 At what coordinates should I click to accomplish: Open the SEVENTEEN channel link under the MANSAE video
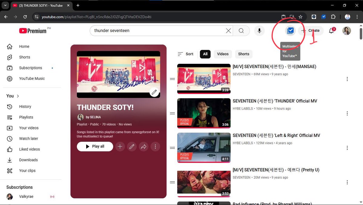[241, 74]
